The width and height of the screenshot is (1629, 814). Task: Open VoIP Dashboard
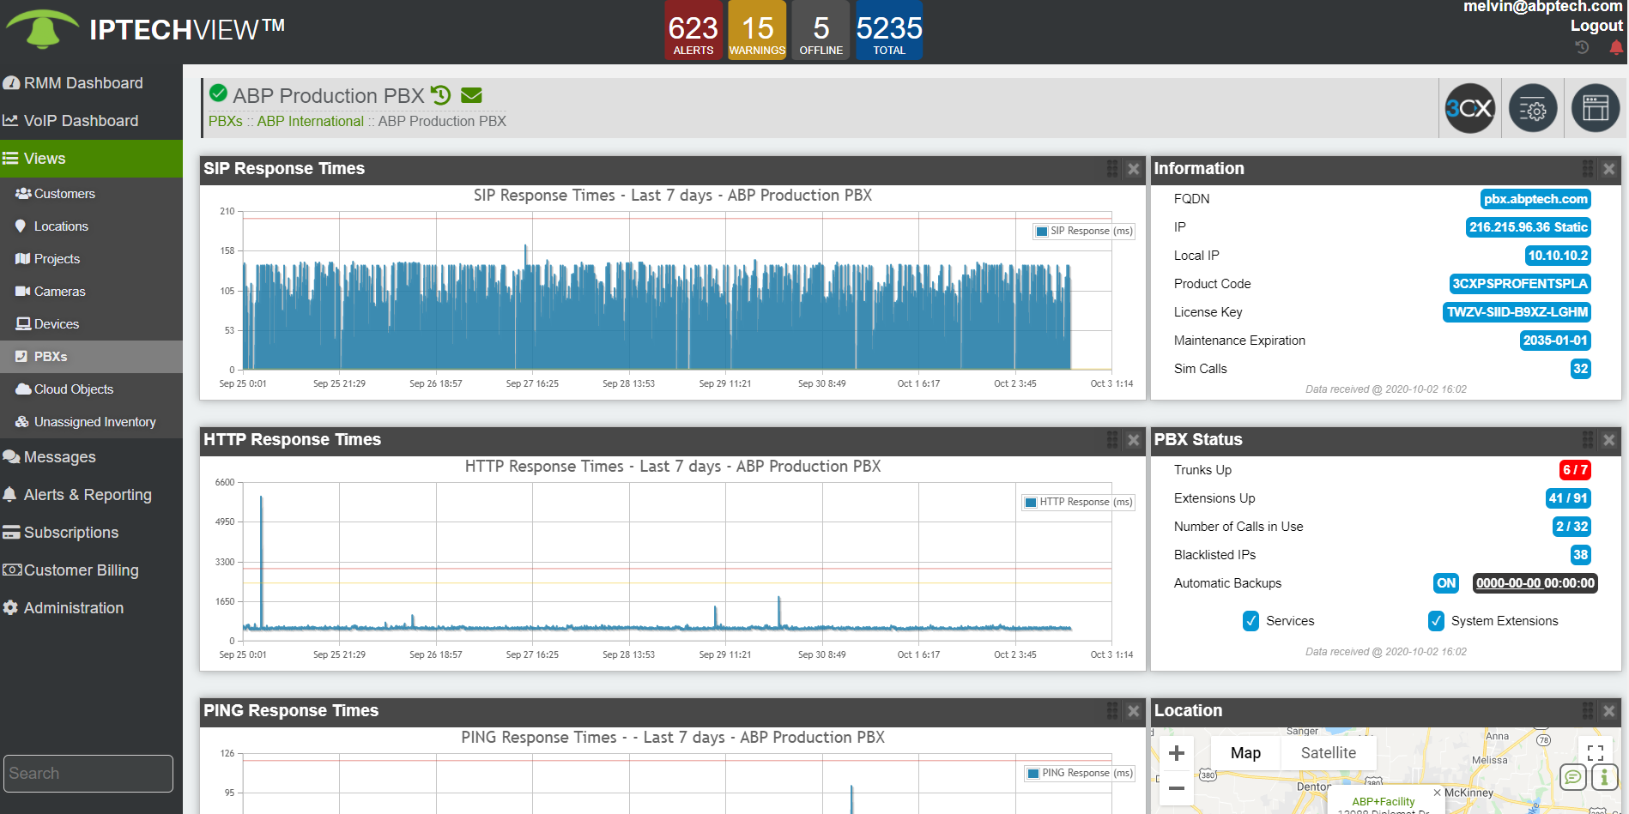(91, 121)
